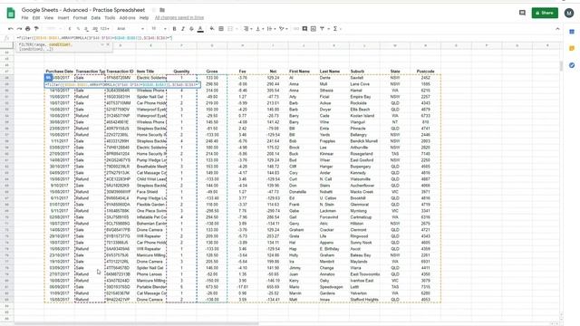
Task: Open the Format menu
Action: point(80,18)
